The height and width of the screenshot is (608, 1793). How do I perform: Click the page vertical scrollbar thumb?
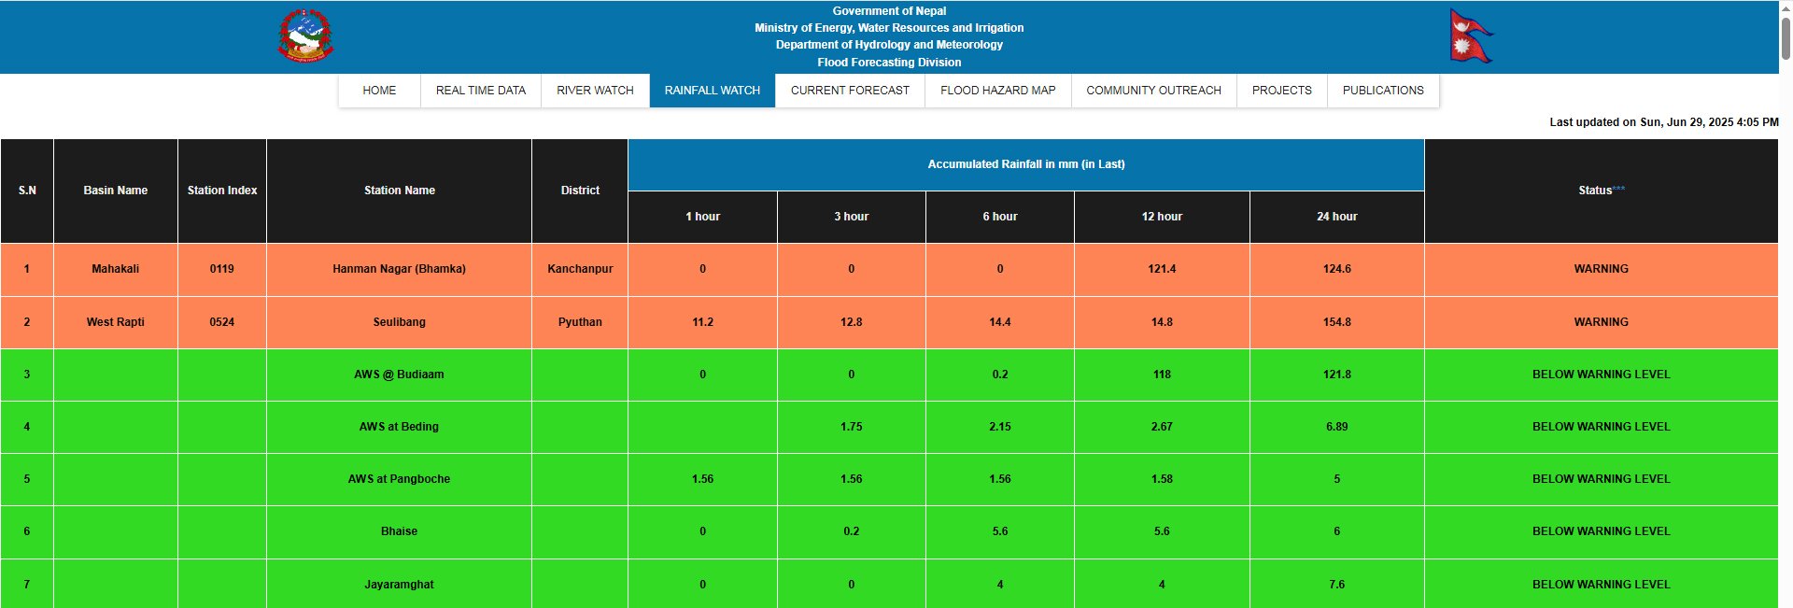pos(1786,37)
